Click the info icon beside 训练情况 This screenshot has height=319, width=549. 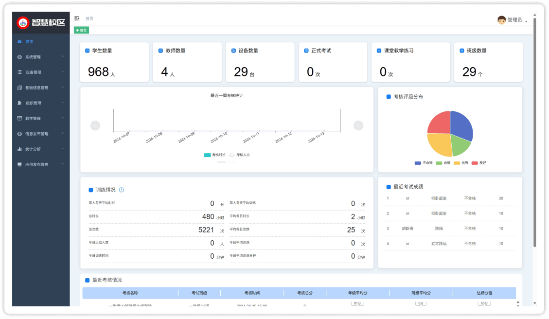(x=122, y=190)
